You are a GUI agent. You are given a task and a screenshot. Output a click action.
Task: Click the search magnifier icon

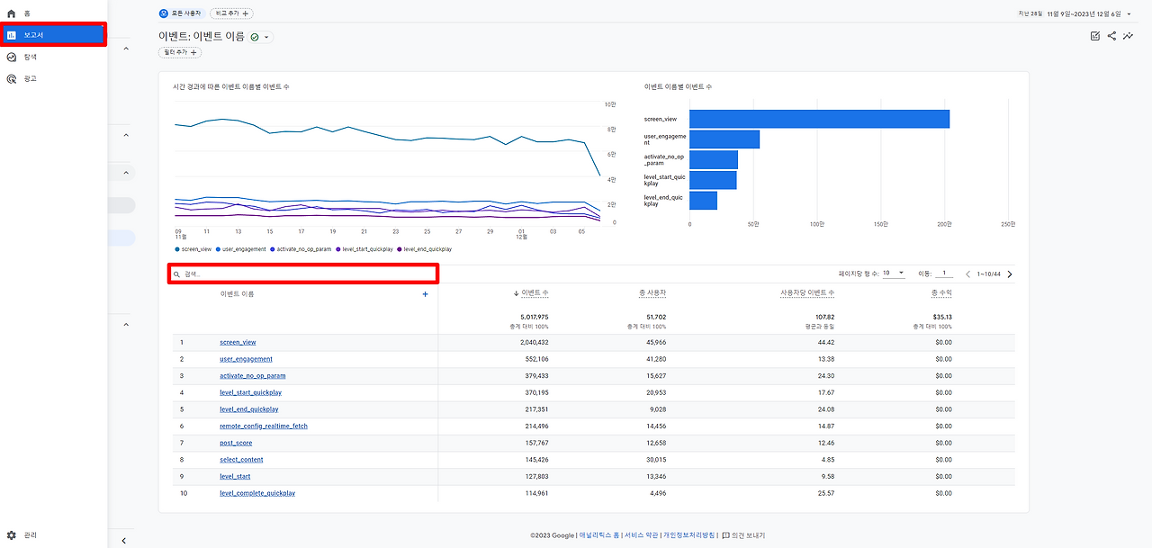click(177, 274)
